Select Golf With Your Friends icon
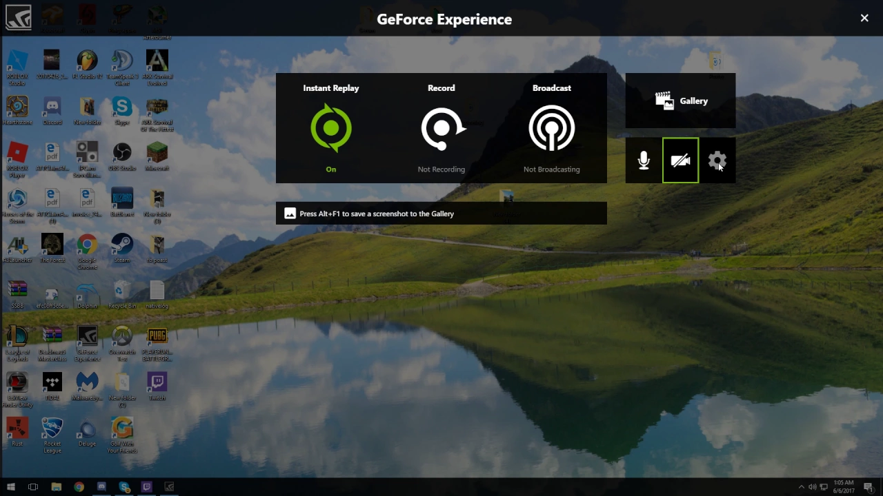 point(122,435)
